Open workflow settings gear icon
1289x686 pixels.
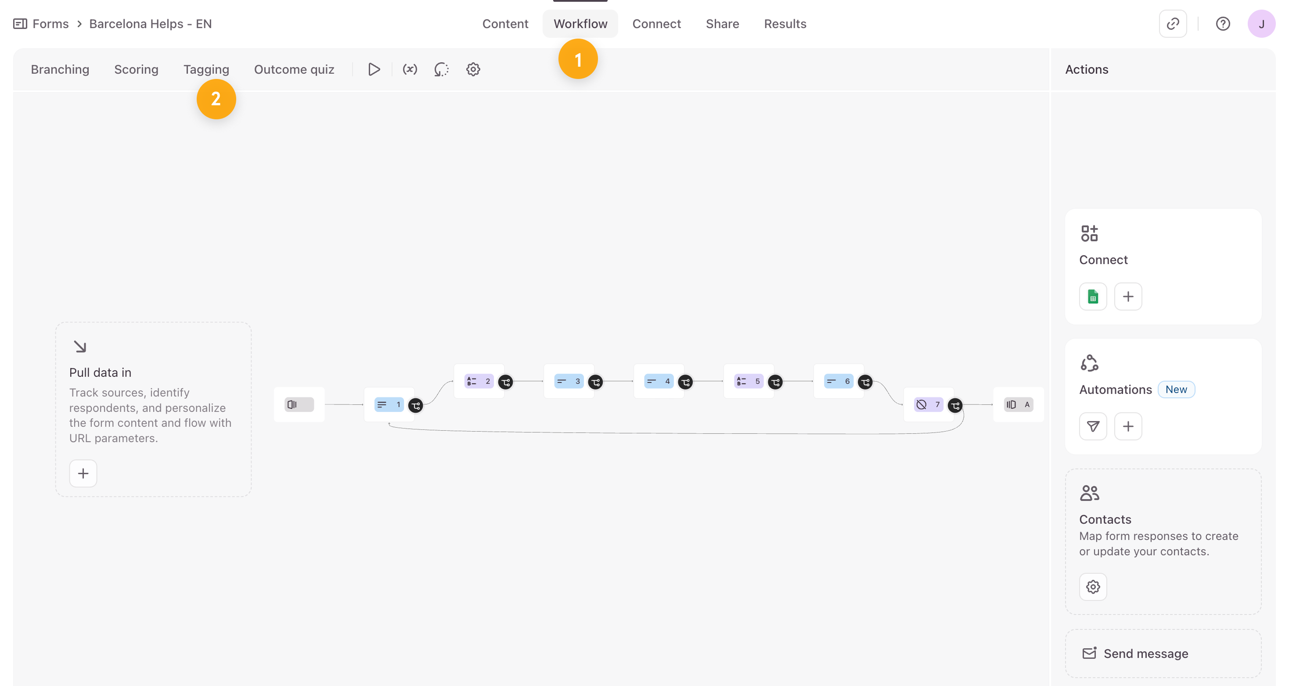coord(473,69)
